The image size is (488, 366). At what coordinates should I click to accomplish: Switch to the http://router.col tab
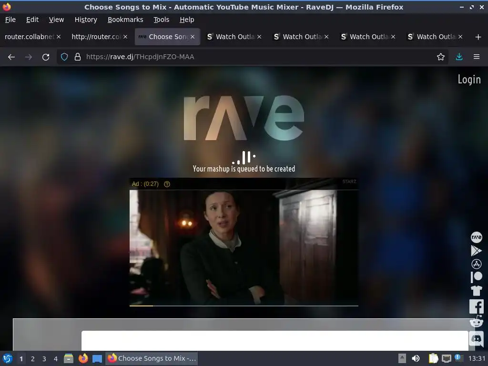coord(96,37)
